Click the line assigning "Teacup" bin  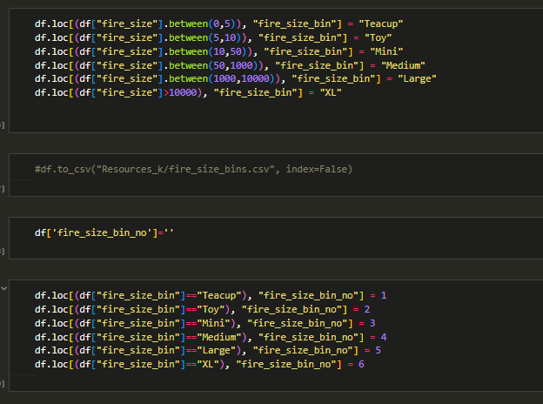[x=218, y=24]
